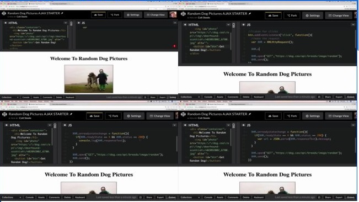Click title edit pencil in the JSON.parse pen
The width and height of the screenshot is (359, 202).
tap(250, 114)
